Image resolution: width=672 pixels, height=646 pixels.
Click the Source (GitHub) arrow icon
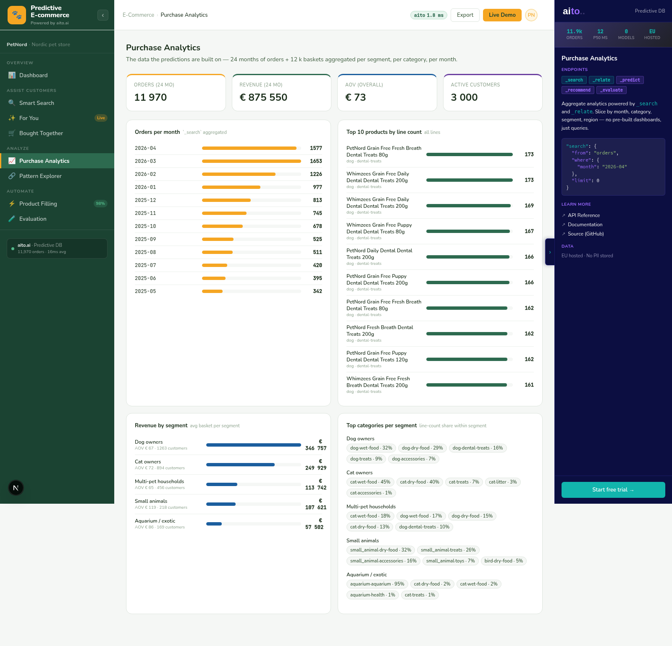[564, 234]
